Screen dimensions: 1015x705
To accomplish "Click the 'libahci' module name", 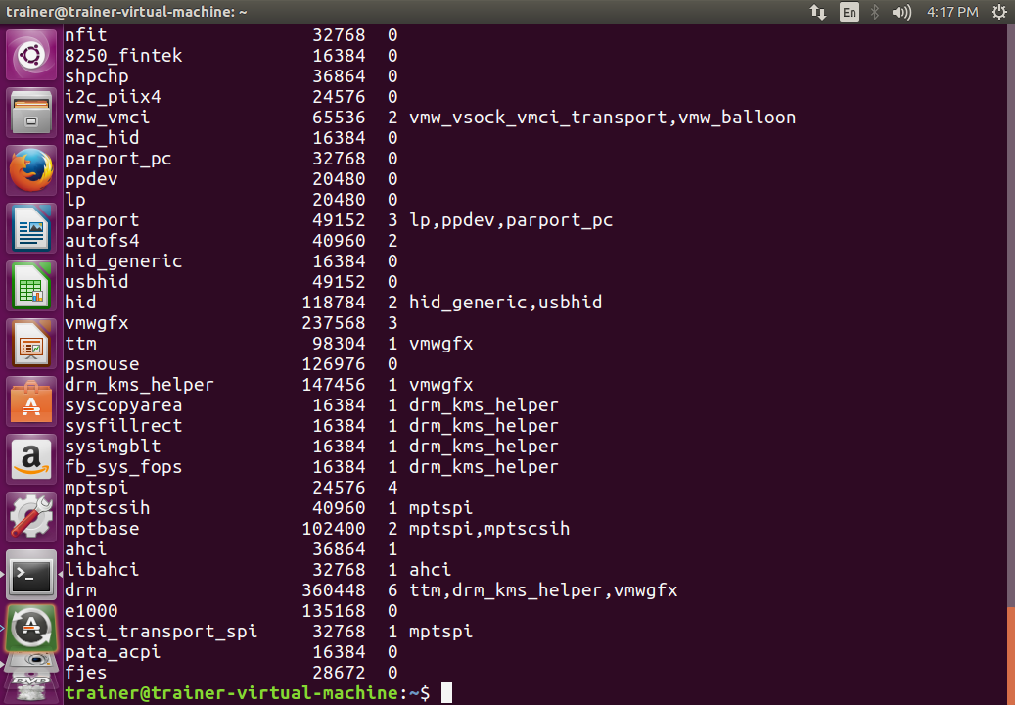I will coord(102,570).
